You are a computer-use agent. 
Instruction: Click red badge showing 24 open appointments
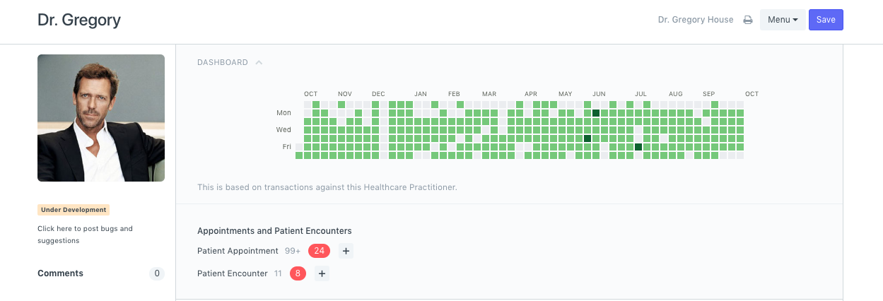click(319, 251)
